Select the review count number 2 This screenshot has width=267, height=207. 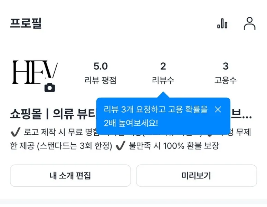click(x=163, y=66)
